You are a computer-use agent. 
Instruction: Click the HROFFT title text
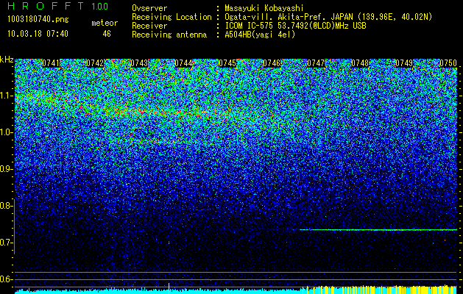46,6
